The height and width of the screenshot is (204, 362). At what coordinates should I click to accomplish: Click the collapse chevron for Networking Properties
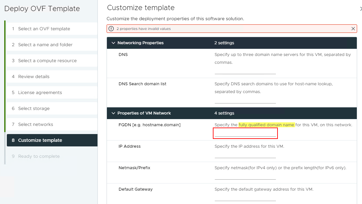tap(113, 43)
